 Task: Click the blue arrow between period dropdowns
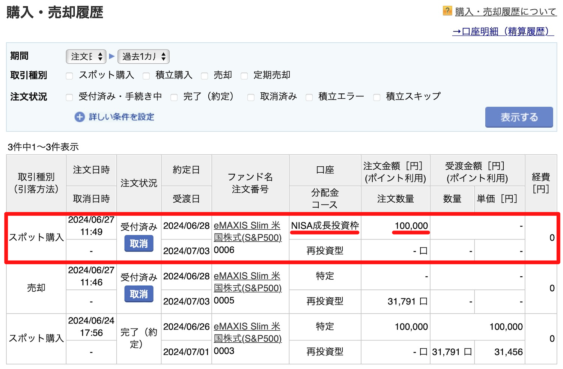coord(112,56)
